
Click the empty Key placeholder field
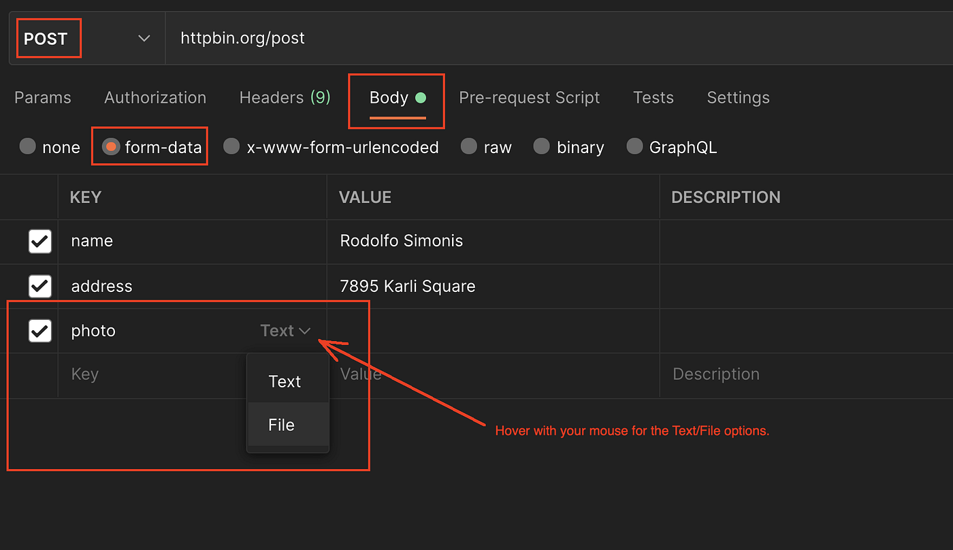[x=193, y=375]
